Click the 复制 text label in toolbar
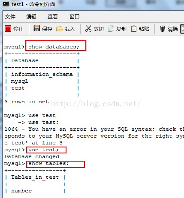 tap(121, 29)
